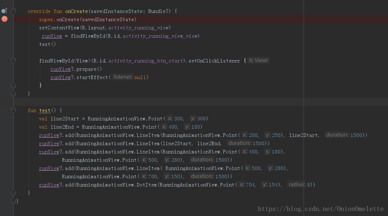Fold the setOnClickListener lambda block start marker

click(x=14, y=61)
